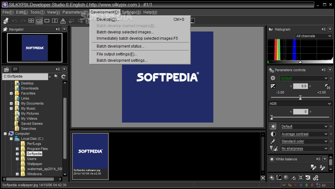Switch to the folder tree tab icon

coord(6,69)
